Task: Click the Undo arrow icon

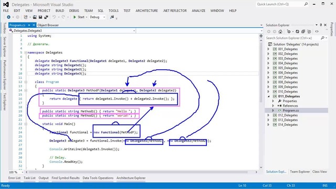Action: point(54,17)
